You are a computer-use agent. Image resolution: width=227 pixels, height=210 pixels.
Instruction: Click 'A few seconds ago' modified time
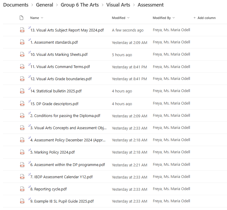[x=128, y=30]
